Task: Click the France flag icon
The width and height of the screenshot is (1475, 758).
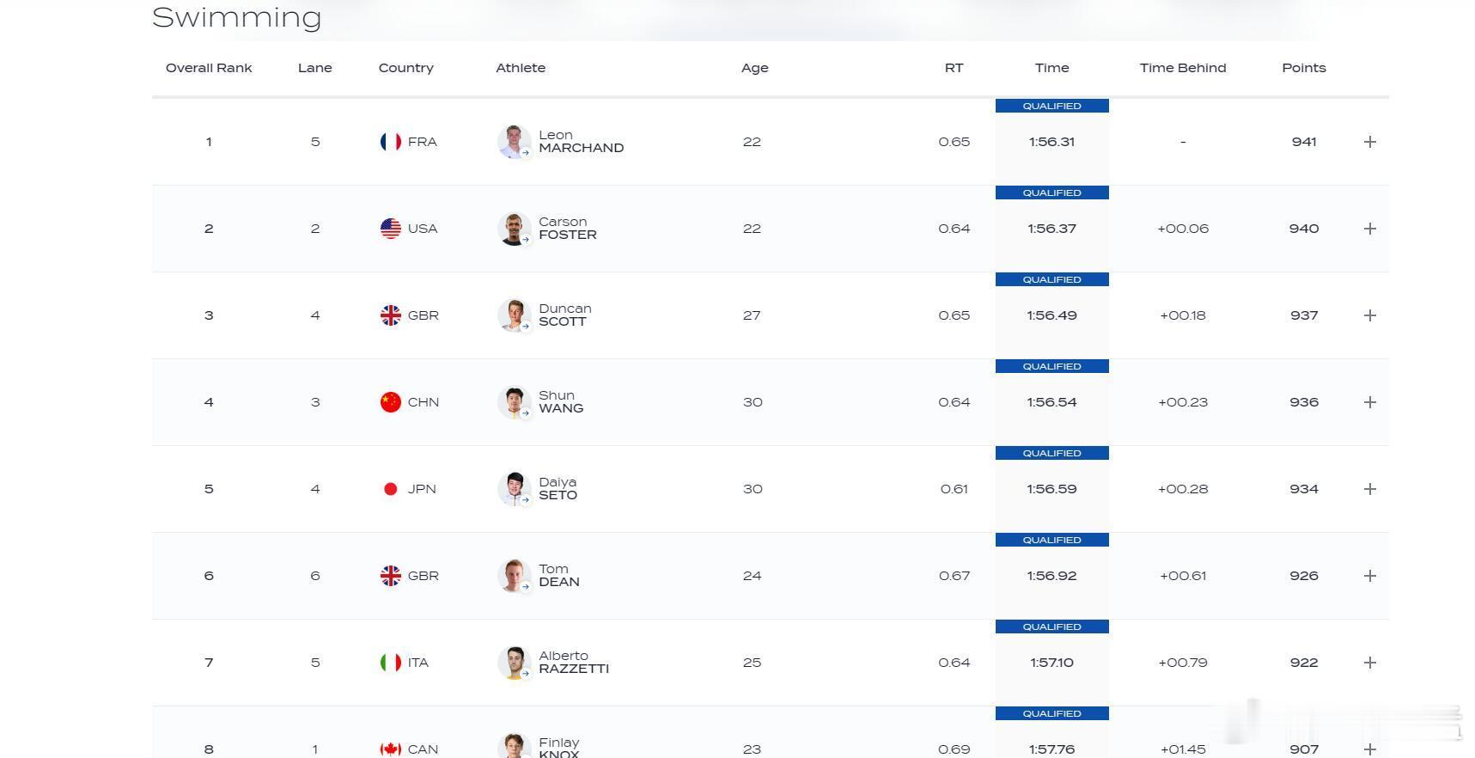Action: tap(391, 142)
